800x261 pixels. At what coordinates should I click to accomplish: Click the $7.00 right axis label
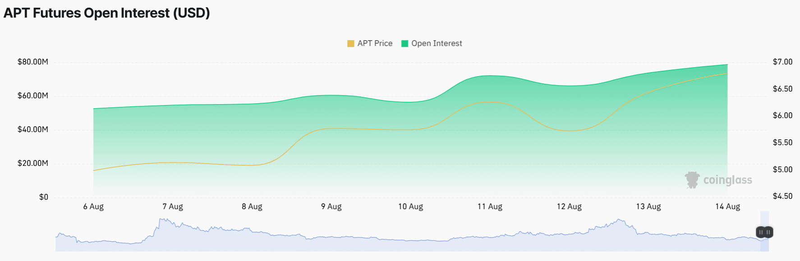[782, 62]
